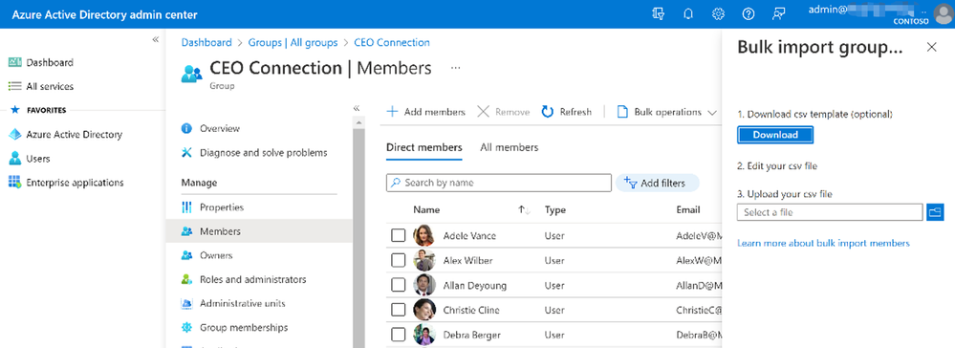
Task: Click the help question mark icon
Action: point(749,14)
